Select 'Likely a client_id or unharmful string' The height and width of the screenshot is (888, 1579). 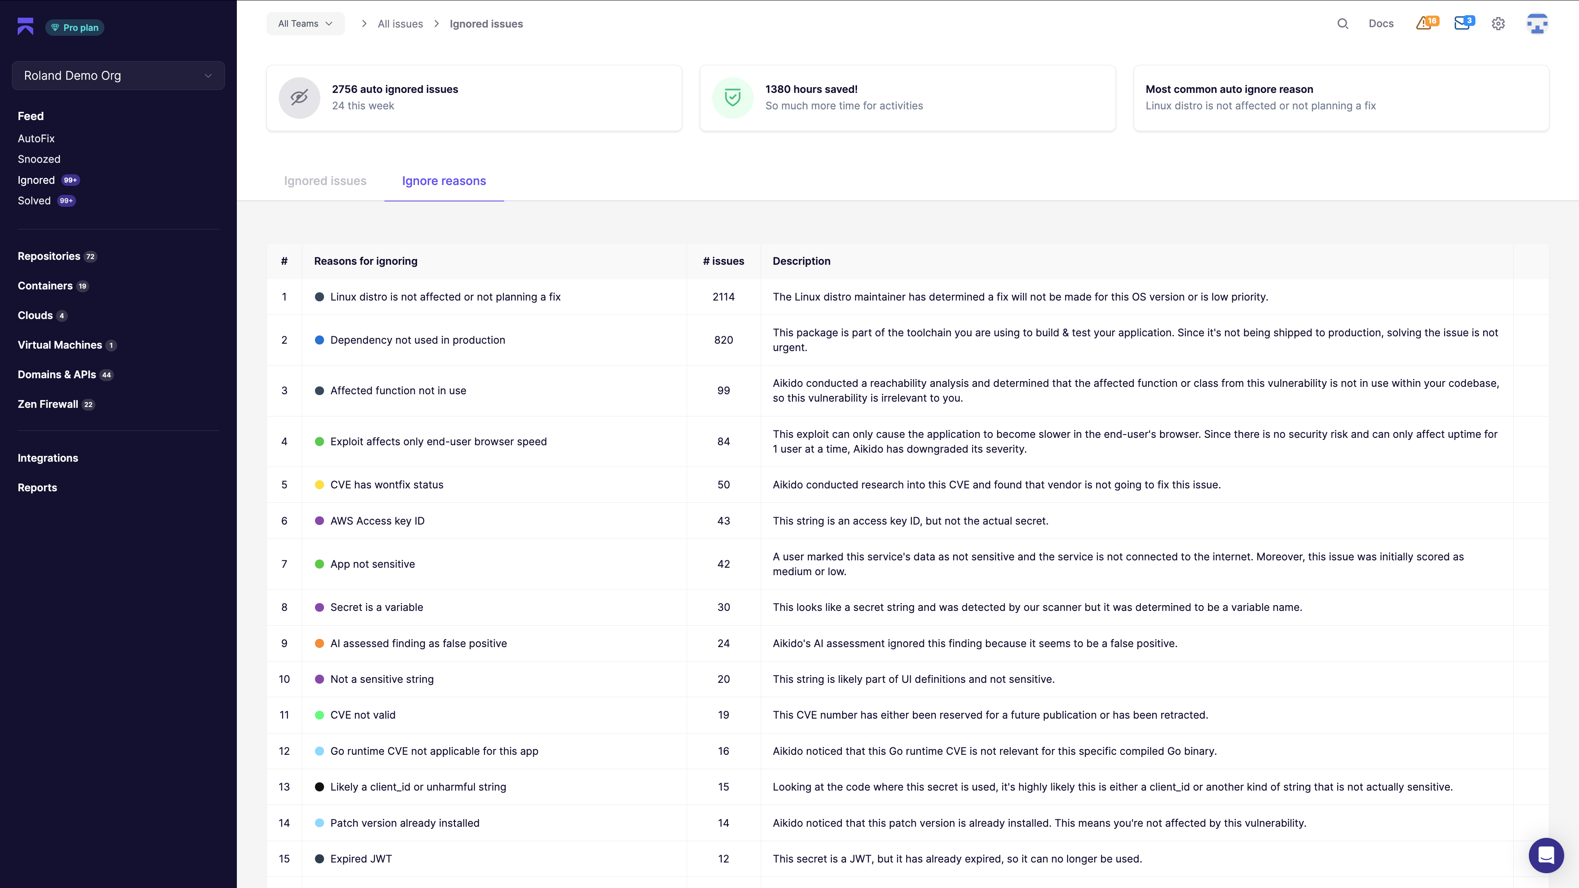907,787
